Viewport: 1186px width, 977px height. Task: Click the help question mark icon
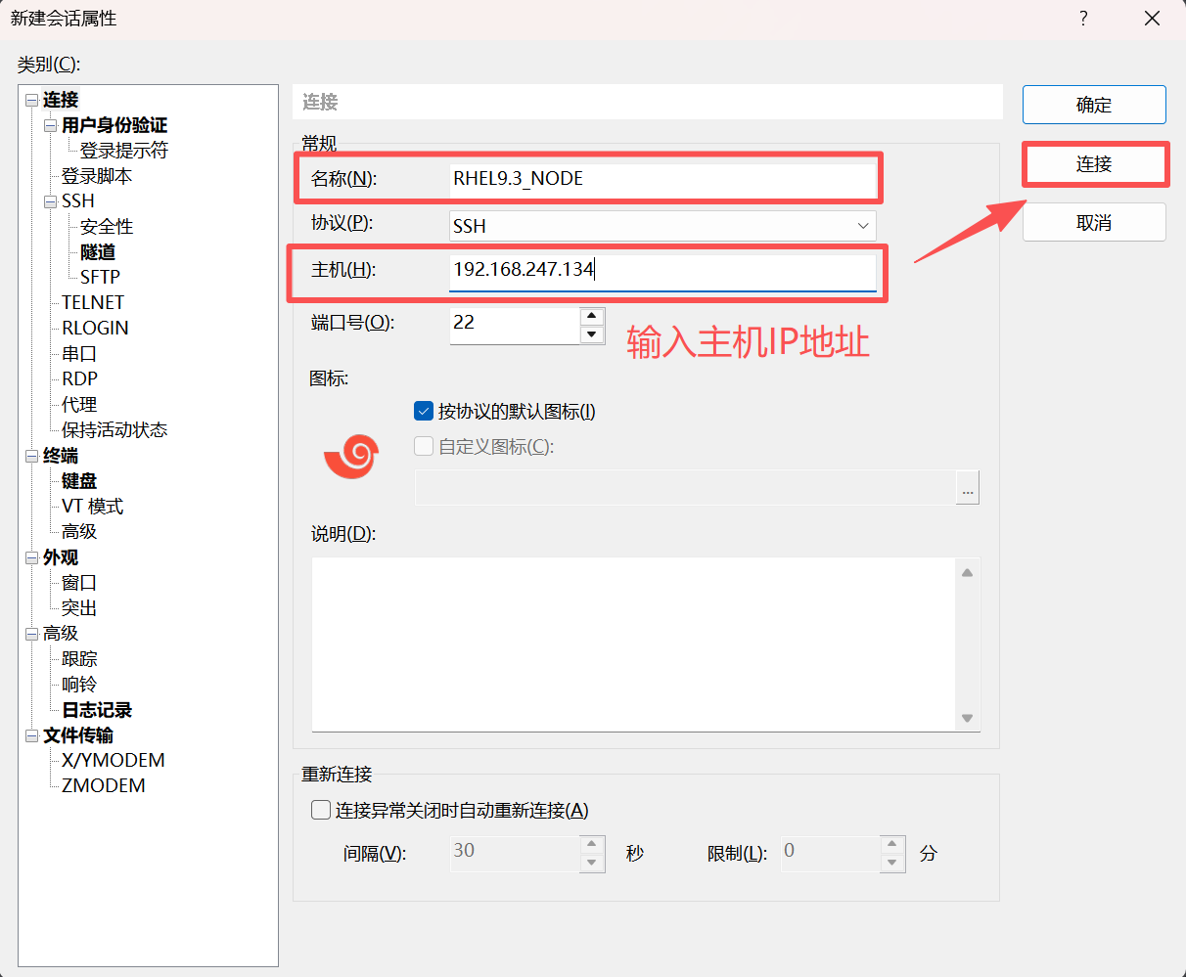click(x=1083, y=19)
